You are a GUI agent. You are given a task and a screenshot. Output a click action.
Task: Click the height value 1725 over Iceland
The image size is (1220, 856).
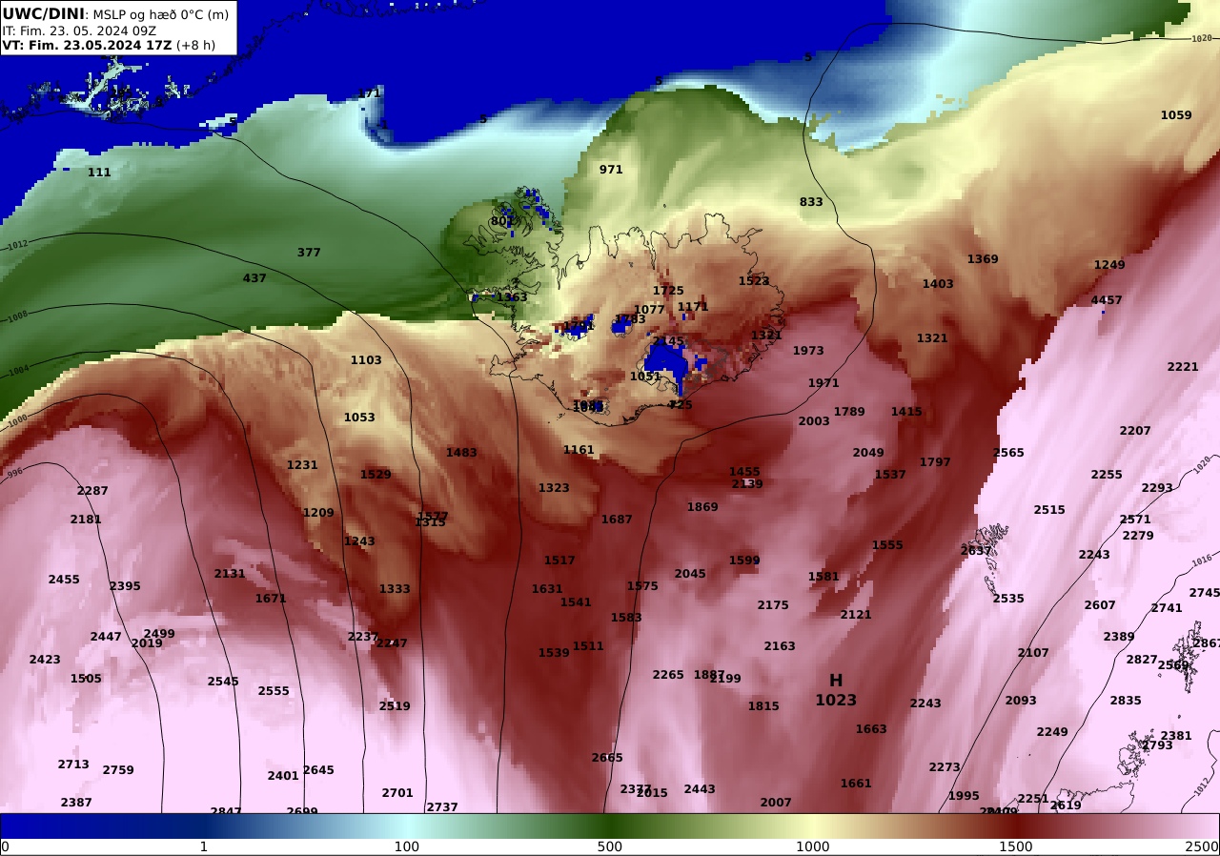coord(668,291)
